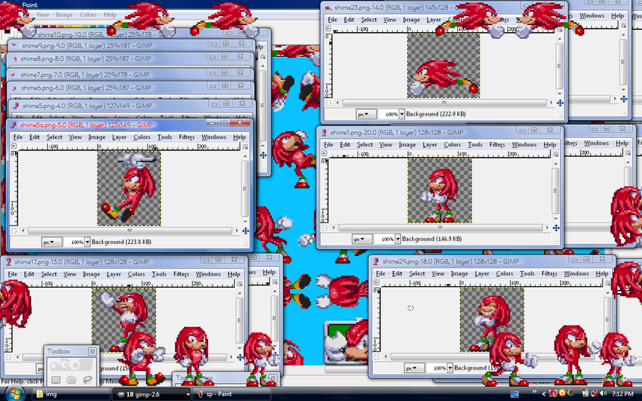Open ruler-corner menu button in shime29.png window
642x401 pixels.
376,283
